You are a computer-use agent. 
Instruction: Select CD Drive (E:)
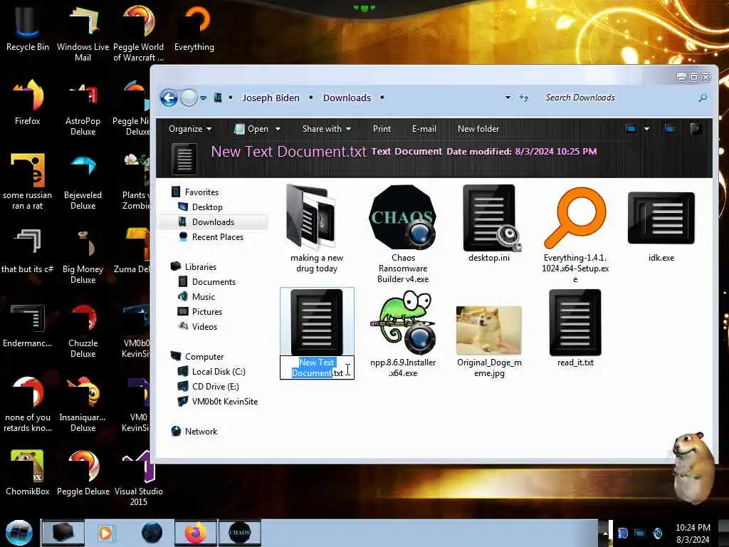point(215,387)
